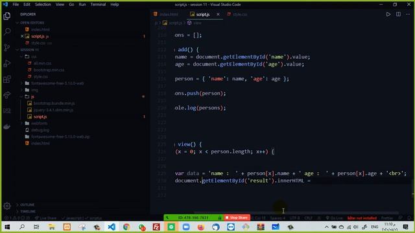Open Task View on the taskbar
Viewport: 415px width, 233px height.
click(36, 227)
